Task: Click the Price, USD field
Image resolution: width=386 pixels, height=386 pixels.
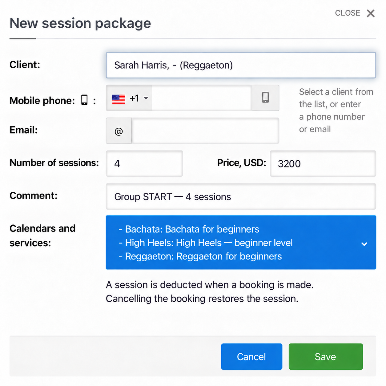Action: (323, 163)
